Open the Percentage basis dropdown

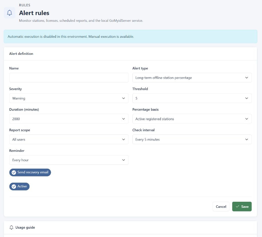(x=192, y=119)
